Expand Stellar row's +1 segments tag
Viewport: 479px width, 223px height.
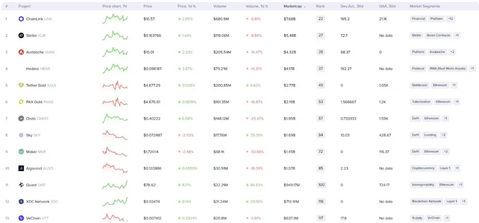click(x=457, y=35)
